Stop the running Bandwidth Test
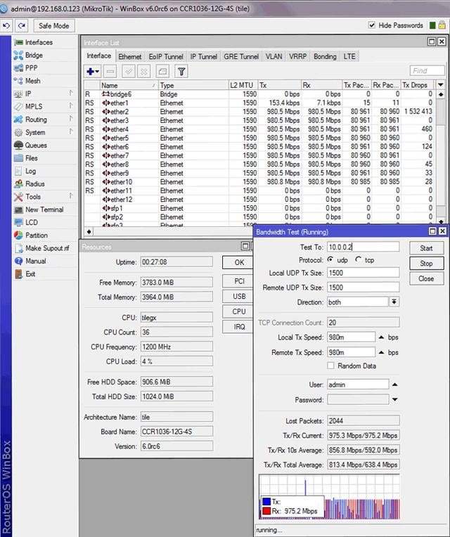450x537 pixels. click(426, 264)
